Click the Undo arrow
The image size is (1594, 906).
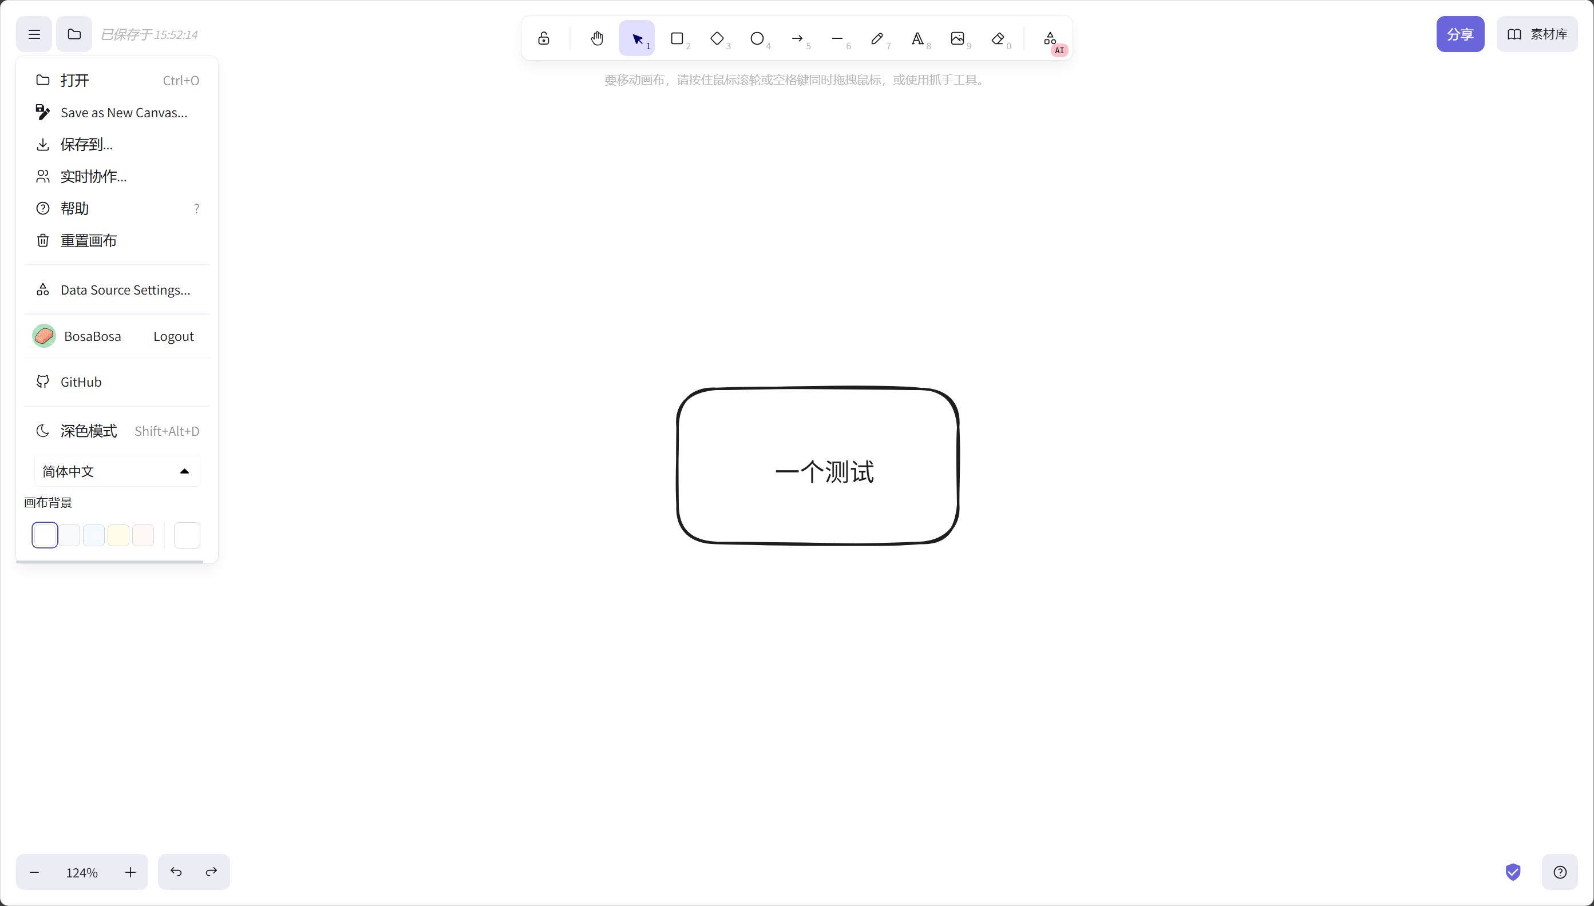(176, 872)
